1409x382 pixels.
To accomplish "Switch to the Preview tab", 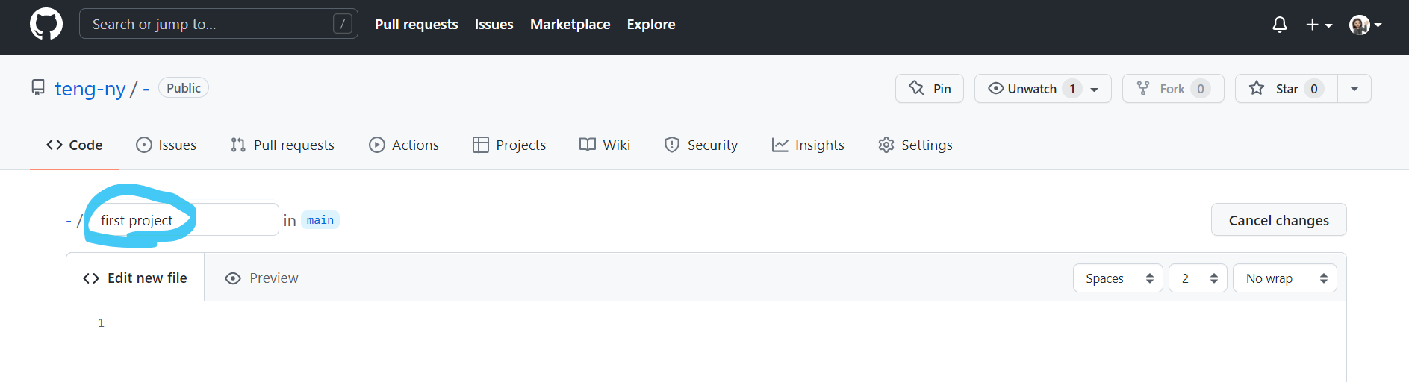I will pyautogui.click(x=261, y=278).
